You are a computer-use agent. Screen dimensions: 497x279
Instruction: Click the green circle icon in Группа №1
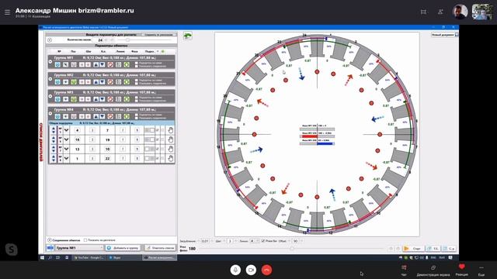tap(127, 64)
